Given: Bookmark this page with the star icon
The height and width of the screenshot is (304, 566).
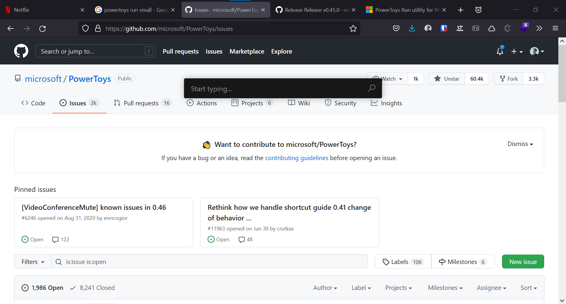Looking at the screenshot, I should 353,29.
